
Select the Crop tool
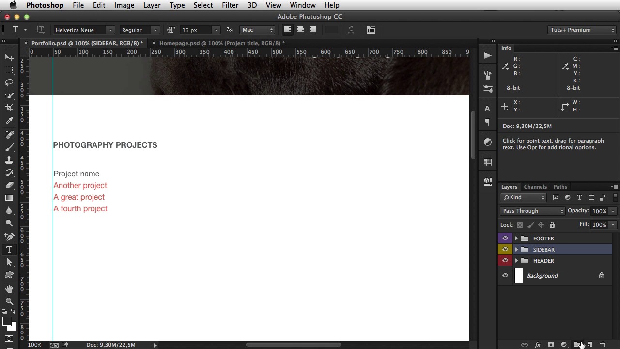pos(9,108)
